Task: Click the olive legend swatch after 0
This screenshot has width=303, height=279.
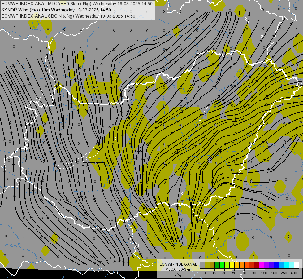Action: 207,265
